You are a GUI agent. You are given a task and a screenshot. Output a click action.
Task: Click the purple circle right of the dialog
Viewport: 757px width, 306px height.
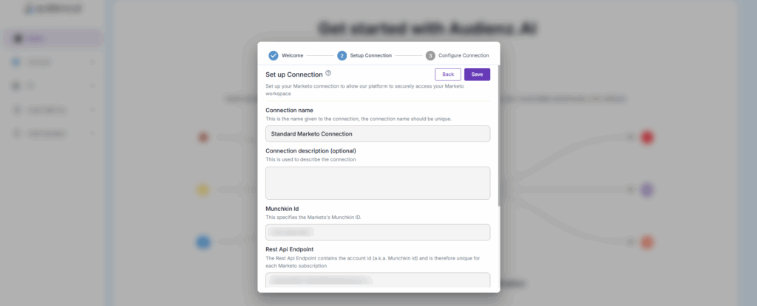(x=648, y=190)
